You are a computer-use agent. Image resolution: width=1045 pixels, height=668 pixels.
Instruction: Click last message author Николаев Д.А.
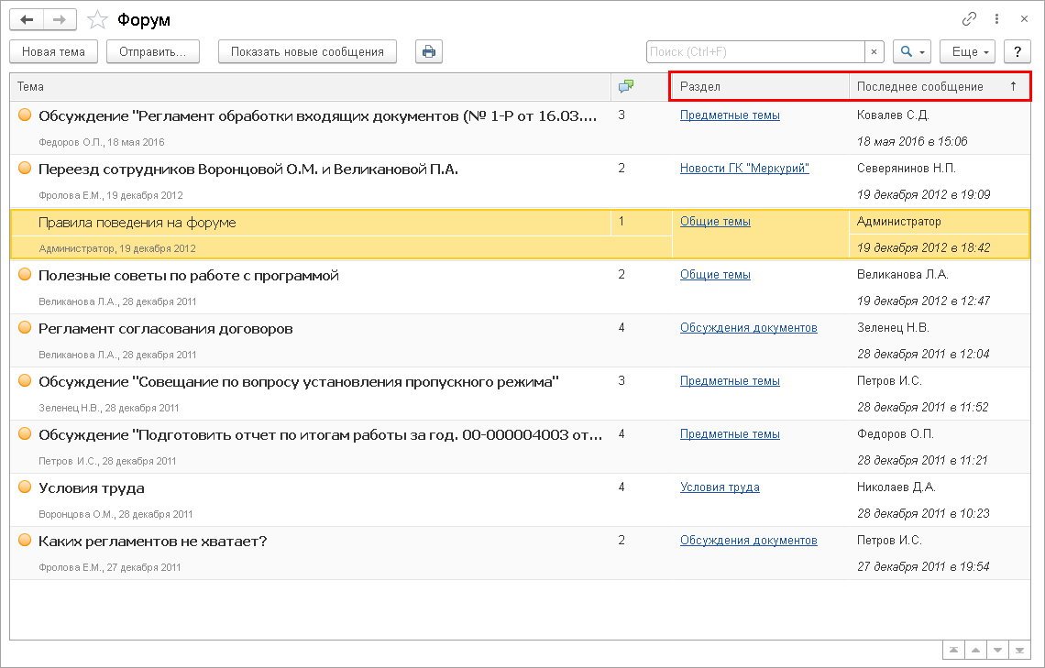[896, 487]
